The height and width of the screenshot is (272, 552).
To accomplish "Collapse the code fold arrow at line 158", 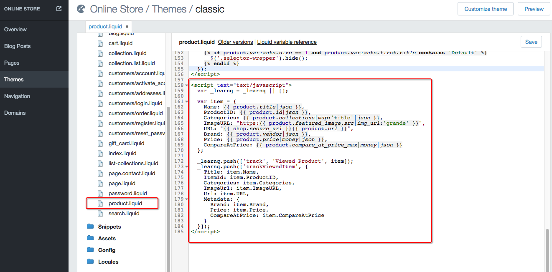I will pyautogui.click(x=186, y=85).
